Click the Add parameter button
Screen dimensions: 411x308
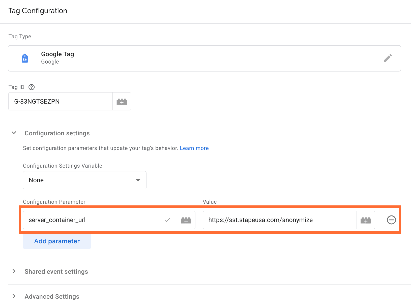(x=57, y=241)
